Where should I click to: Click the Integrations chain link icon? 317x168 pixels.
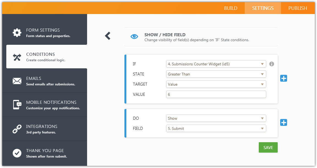pyautogui.click(x=17, y=128)
